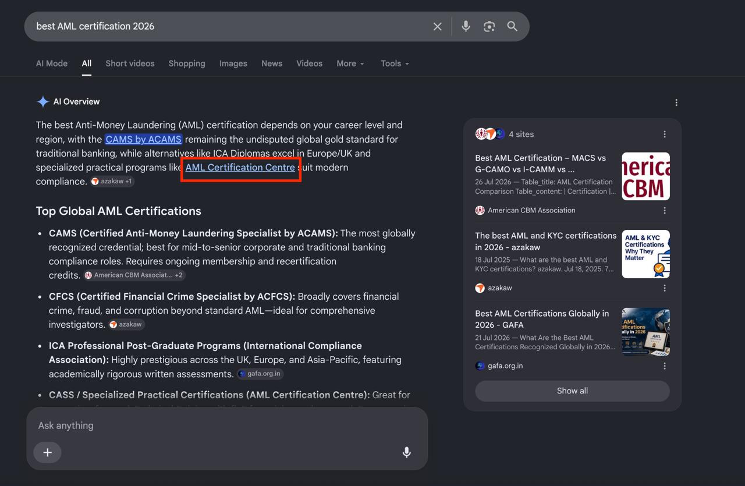Click the plus icon in Ask anything box
745x486 pixels.
tap(48, 452)
